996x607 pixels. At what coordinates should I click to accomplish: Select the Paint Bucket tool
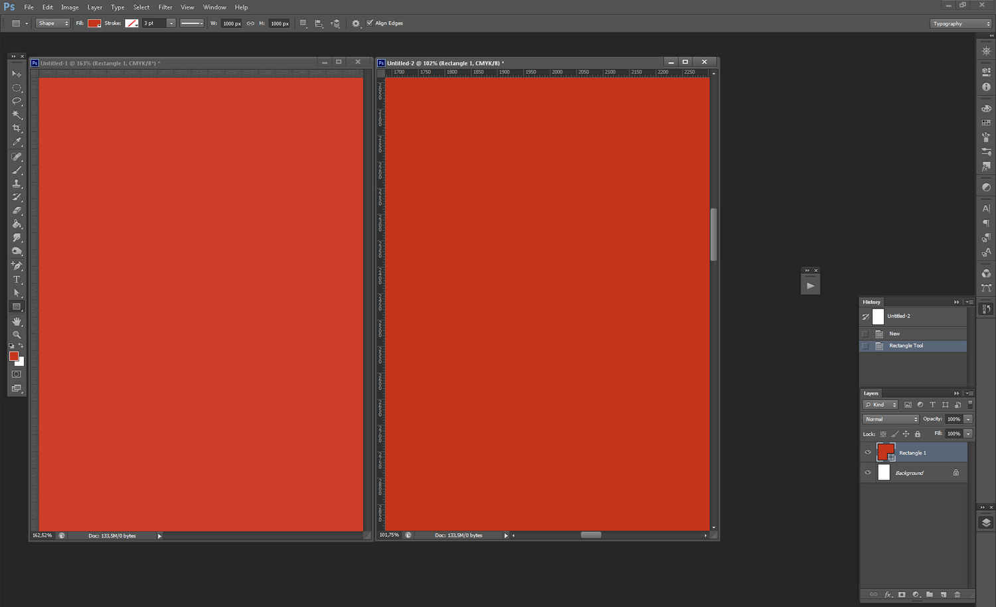[17, 224]
